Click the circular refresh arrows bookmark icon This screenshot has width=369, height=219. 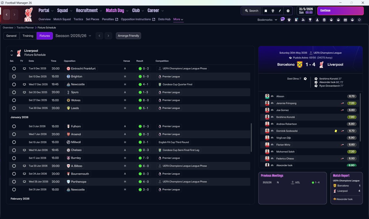(359, 20)
